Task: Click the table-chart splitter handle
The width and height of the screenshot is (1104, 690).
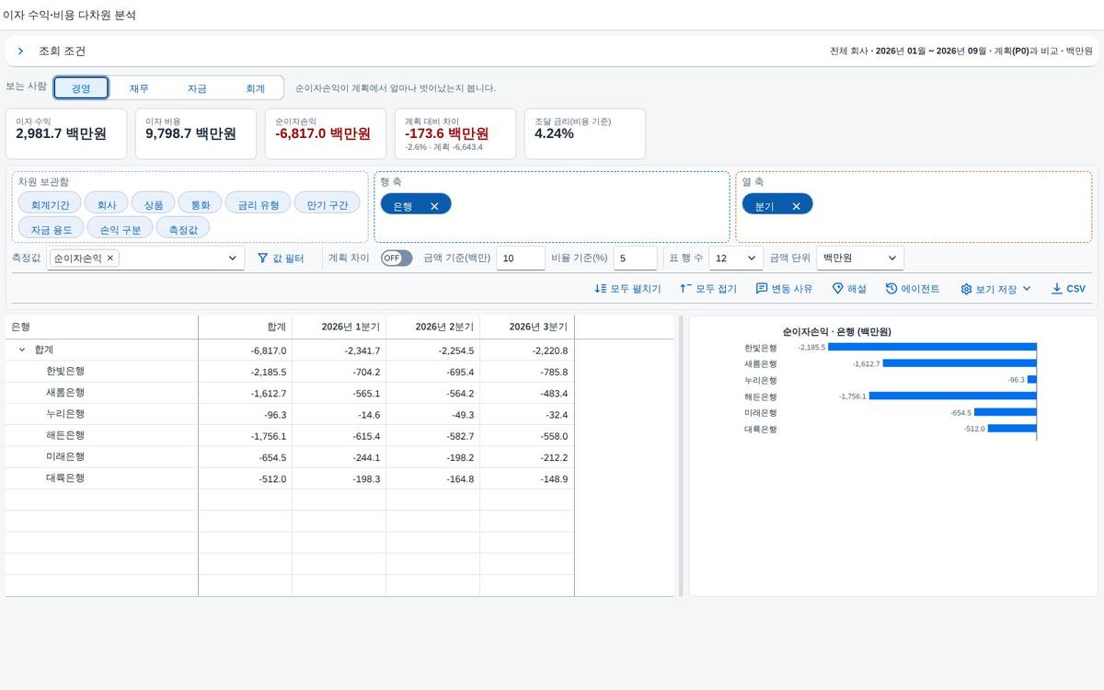Action: [x=681, y=456]
